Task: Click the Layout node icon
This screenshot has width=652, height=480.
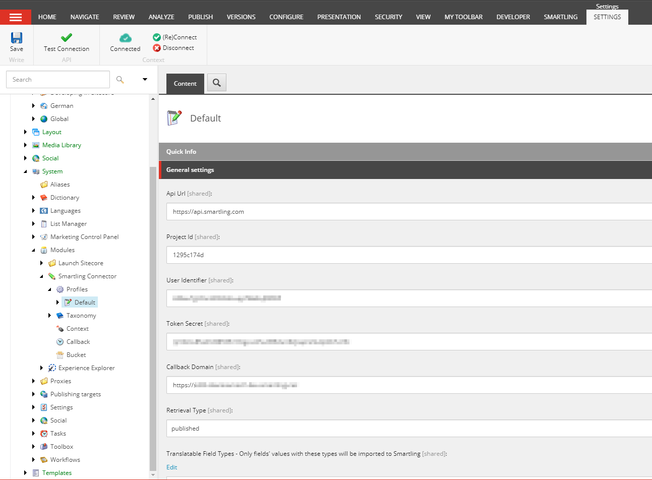Action: coord(36,132)
